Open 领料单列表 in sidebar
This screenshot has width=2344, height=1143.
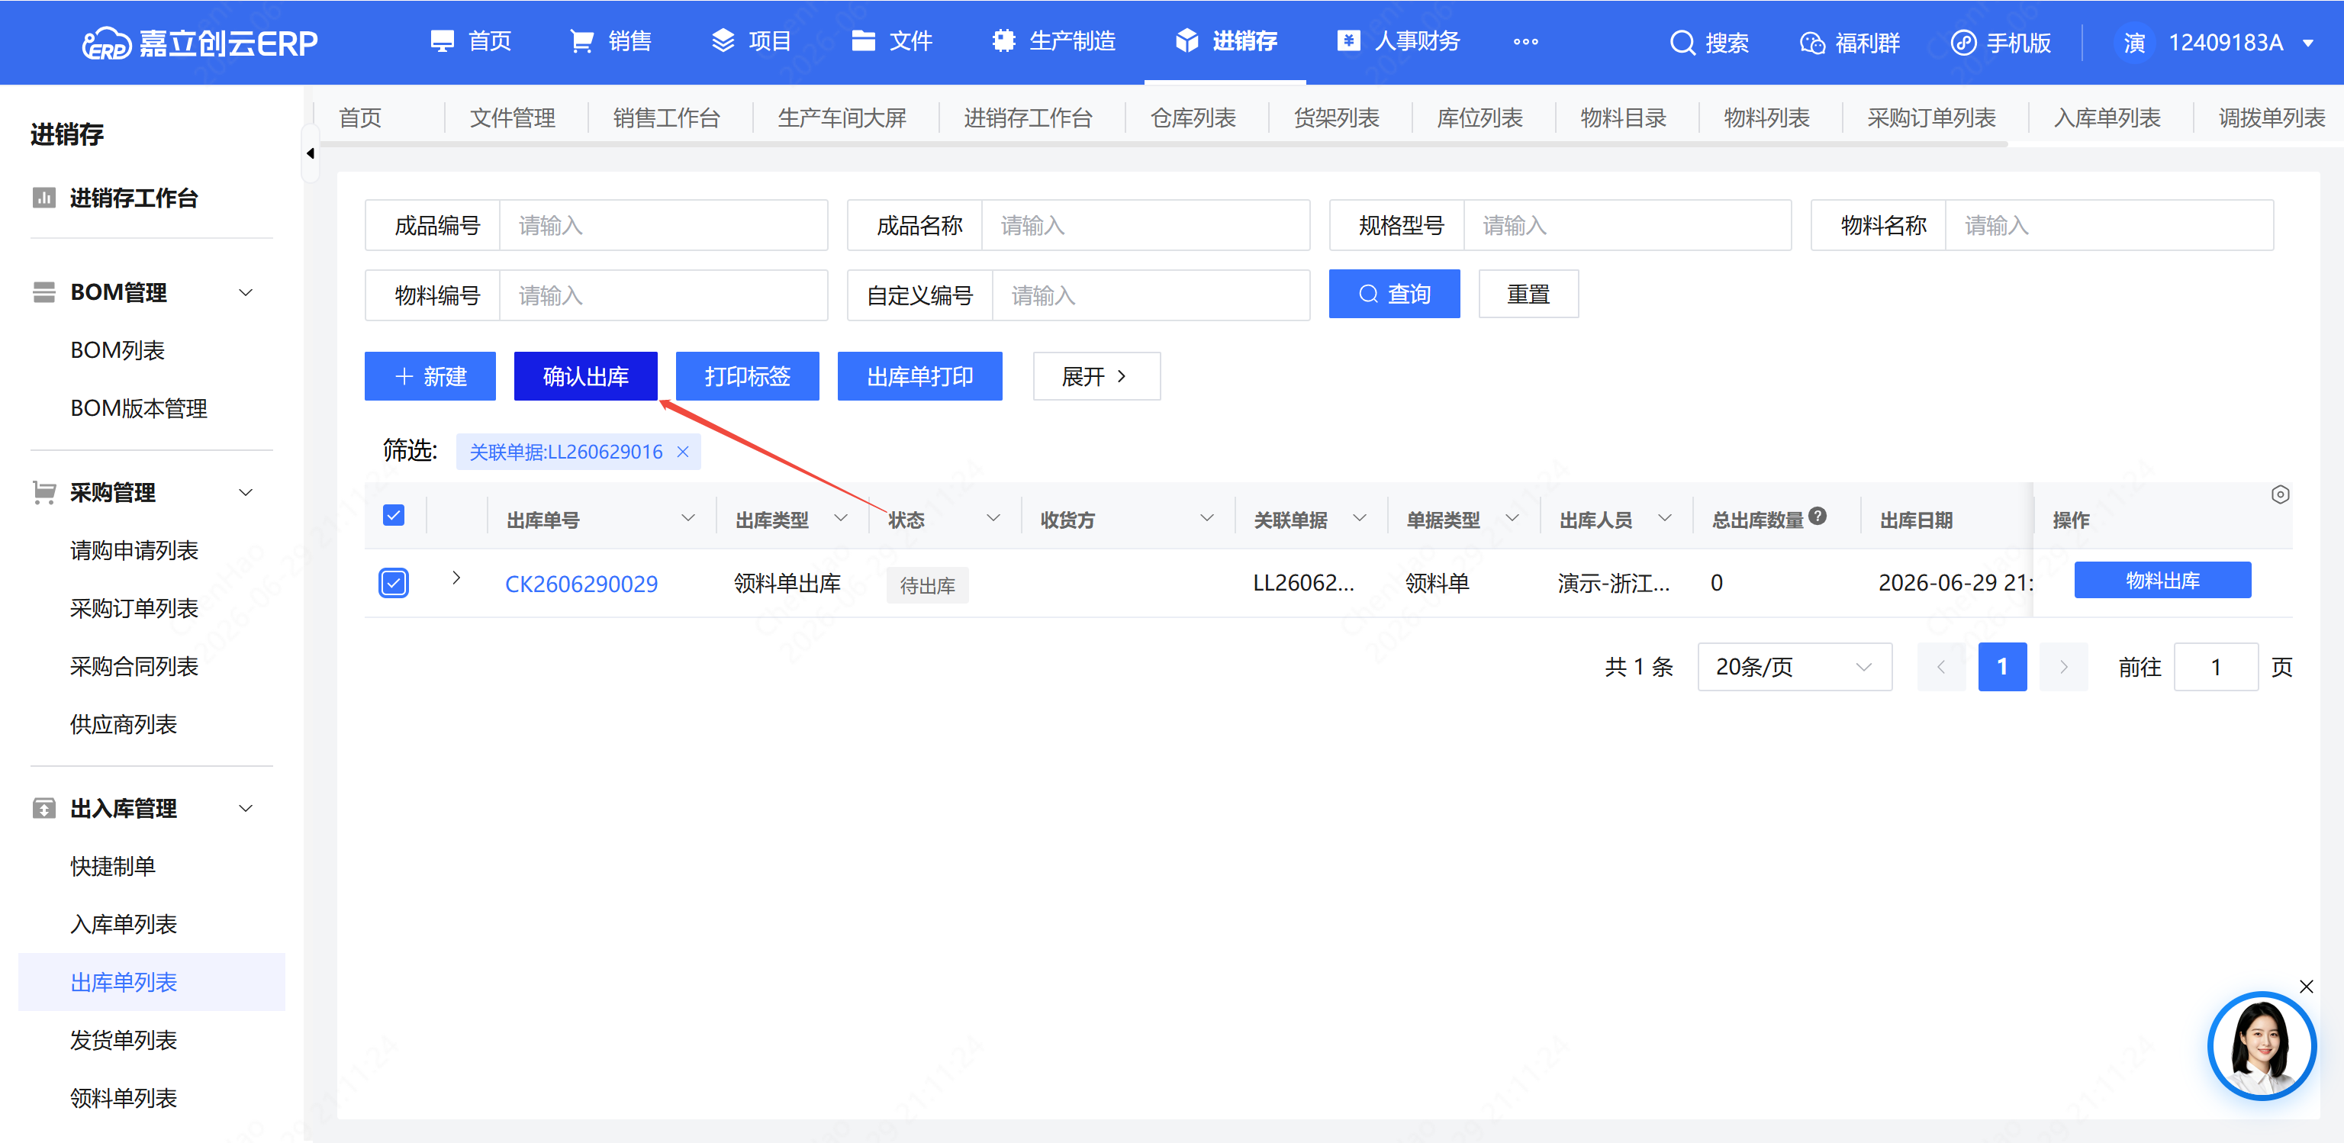pyautogui.click(x=123, y=1099)
